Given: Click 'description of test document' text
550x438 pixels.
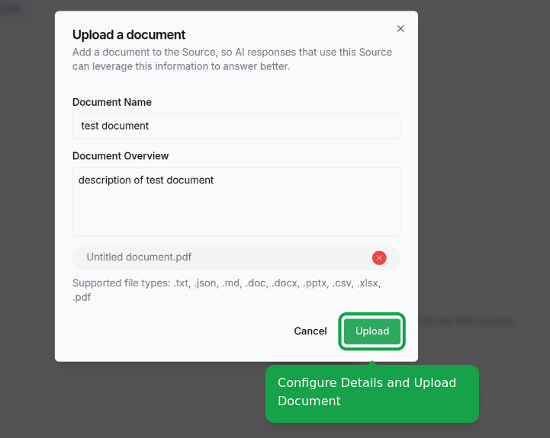Looking at the screenshot, I should 146,180.
